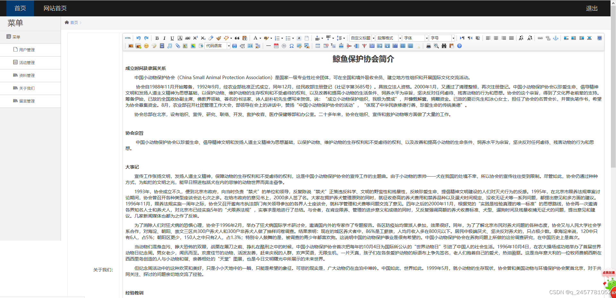Click preview magnifier icon
Screen dimensions: 616x298
pyautogui.click(x=436, y=46)
